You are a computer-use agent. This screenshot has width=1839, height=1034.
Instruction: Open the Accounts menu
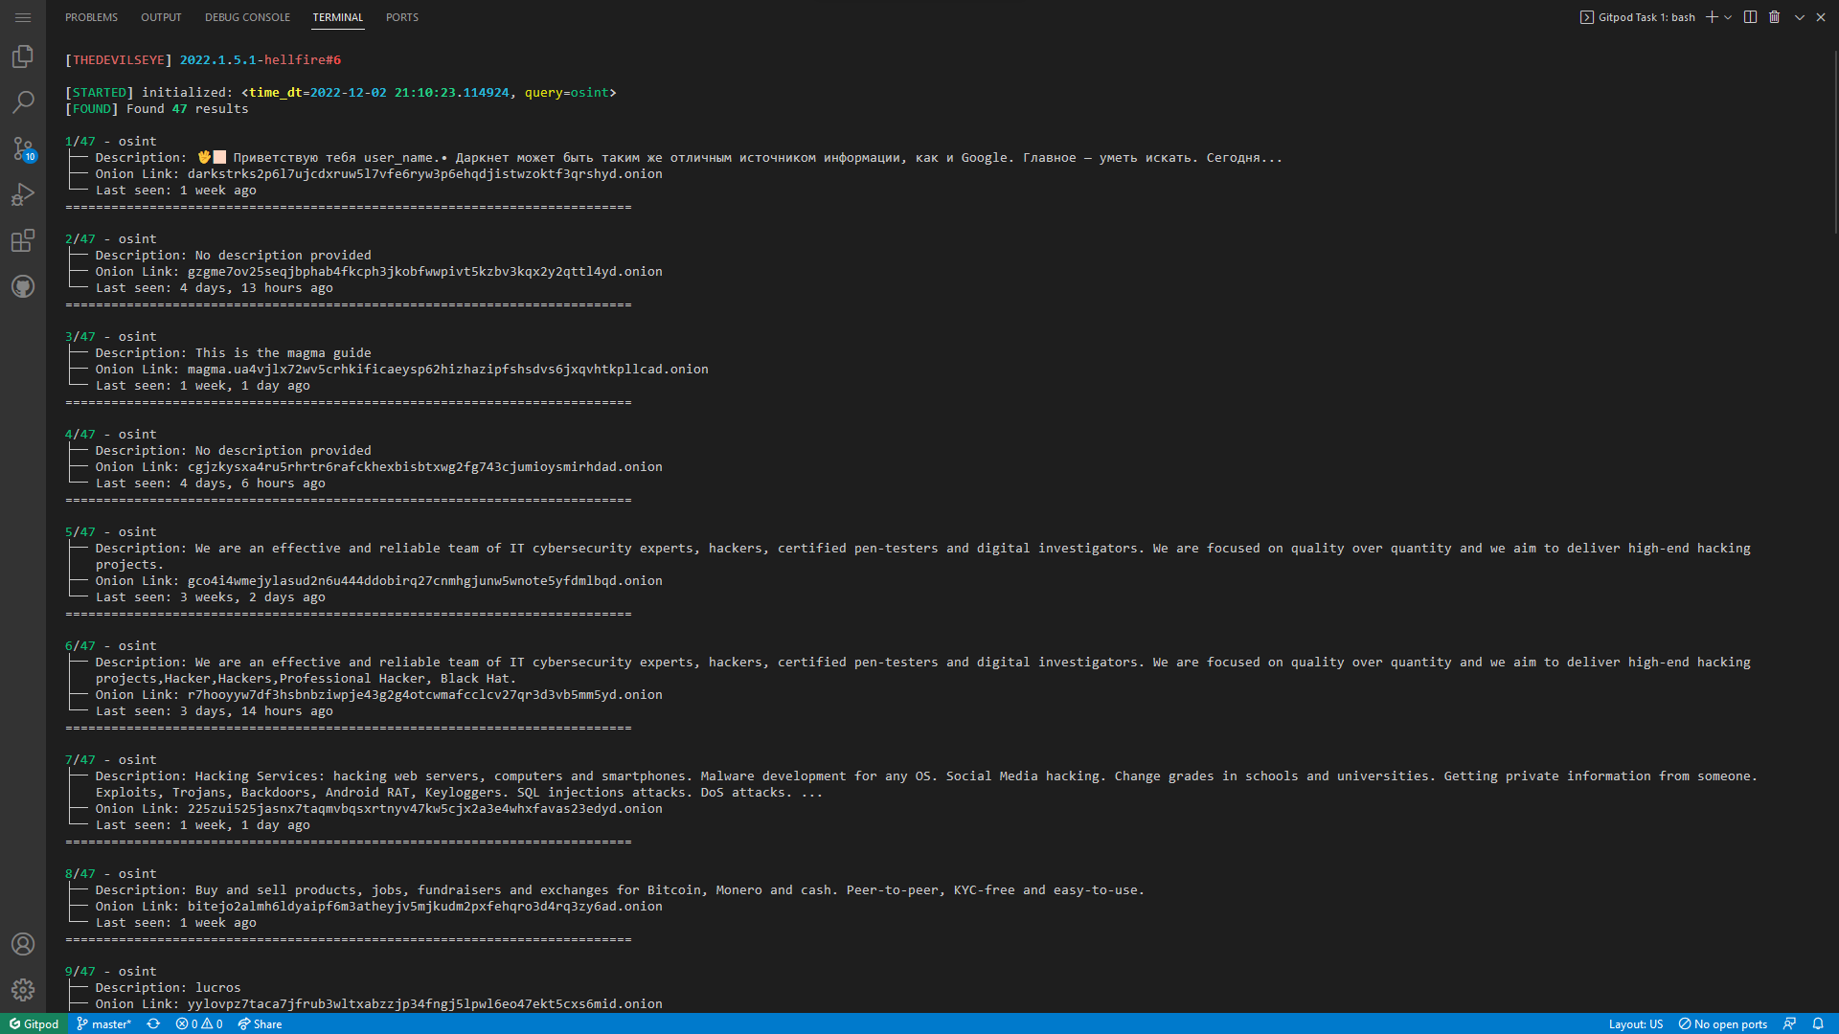tap(23, 944)
